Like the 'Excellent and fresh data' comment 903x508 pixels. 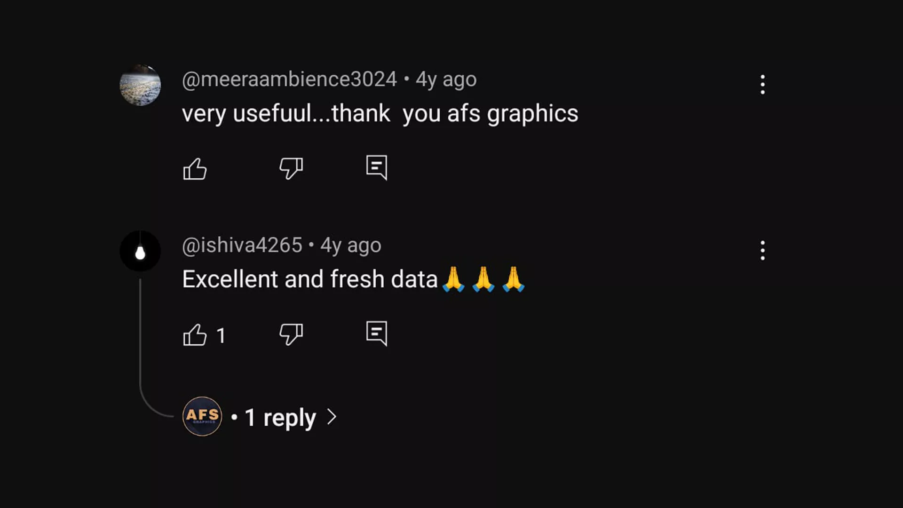195,335
